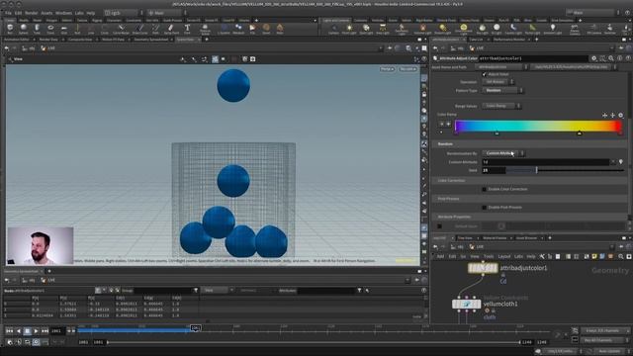Click the Custom Attribute input field

coord(545,162)
